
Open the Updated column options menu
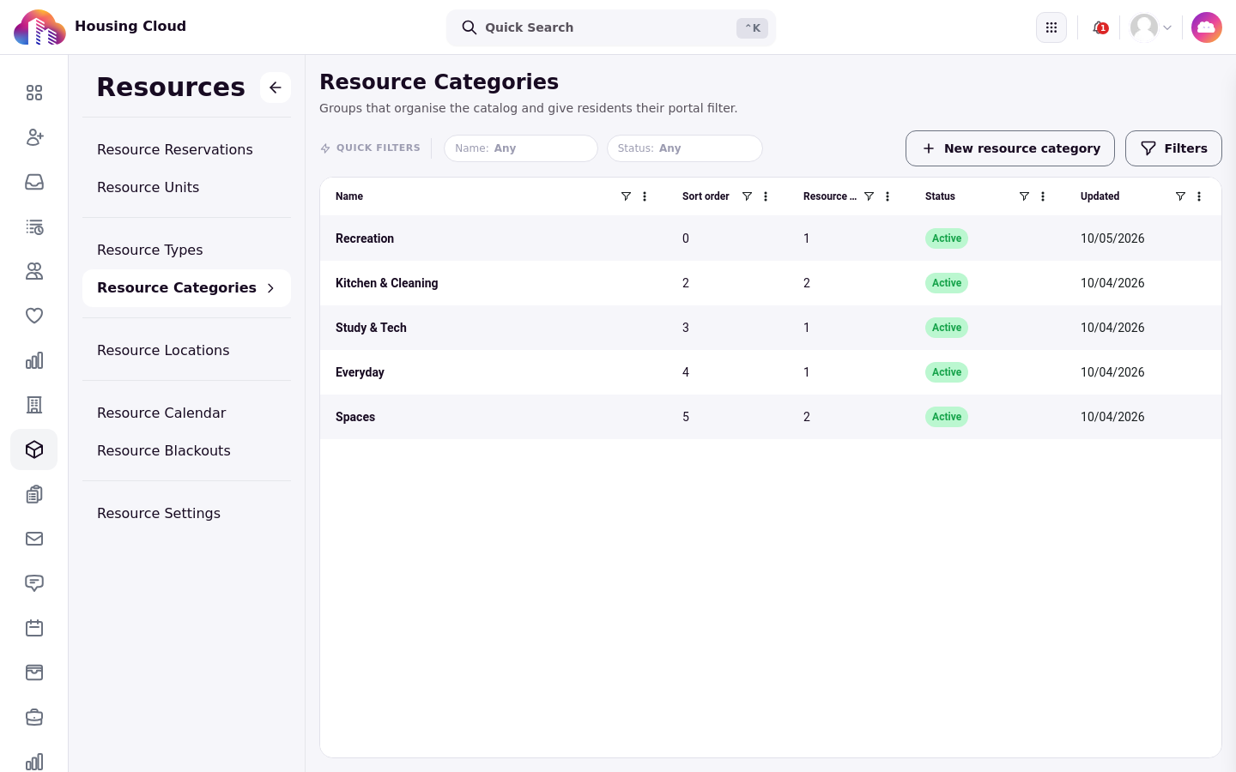click(1199, 196)
